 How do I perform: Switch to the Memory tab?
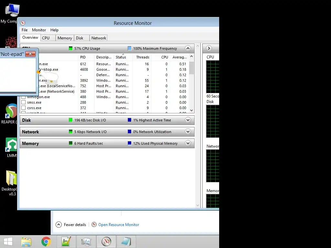coord(65,38)
